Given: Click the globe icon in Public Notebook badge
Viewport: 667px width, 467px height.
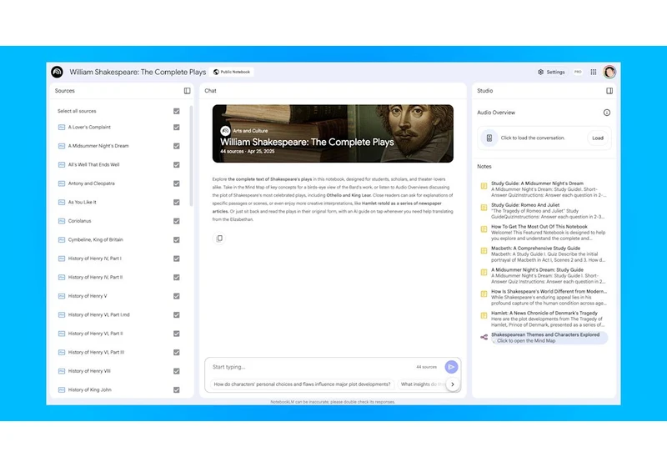Looking at the screenshot, I should (217, 72).
